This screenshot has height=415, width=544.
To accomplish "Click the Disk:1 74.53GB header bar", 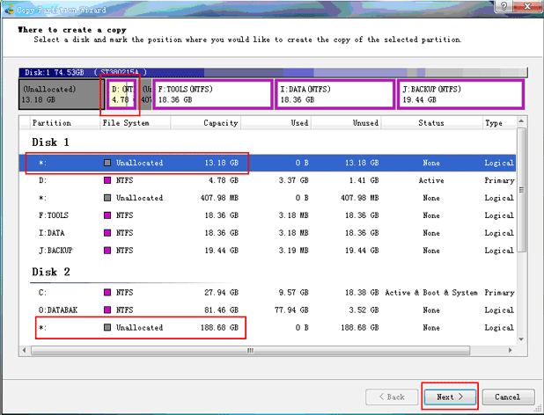I will (x=273, y=72).
